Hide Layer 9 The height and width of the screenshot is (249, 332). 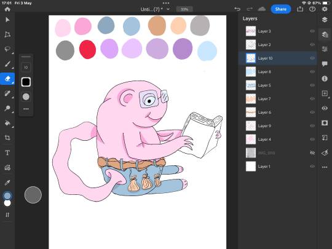click(x=312, y=126)
